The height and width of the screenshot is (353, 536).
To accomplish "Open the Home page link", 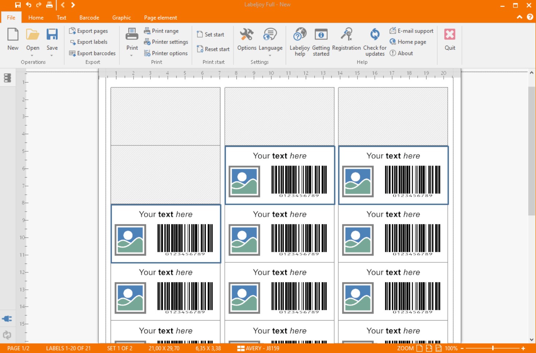I will (408, 42).
